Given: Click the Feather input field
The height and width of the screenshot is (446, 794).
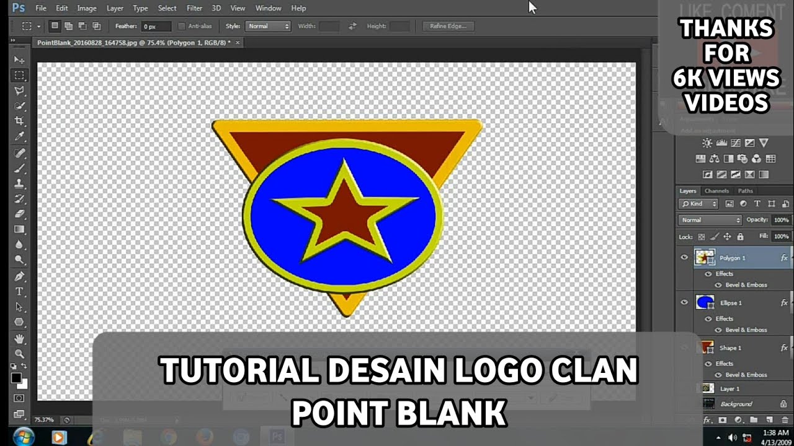Looking at the screenshot, I should click(156, 27).
